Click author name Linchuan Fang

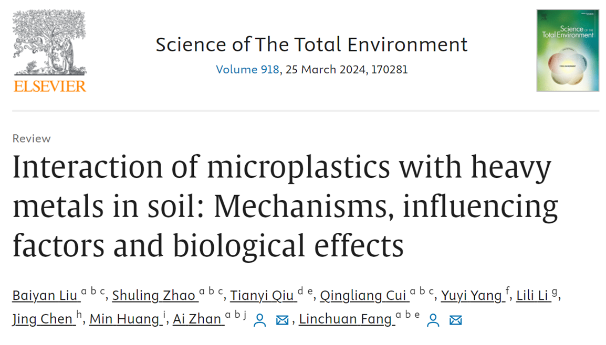[x=345, y=319]
